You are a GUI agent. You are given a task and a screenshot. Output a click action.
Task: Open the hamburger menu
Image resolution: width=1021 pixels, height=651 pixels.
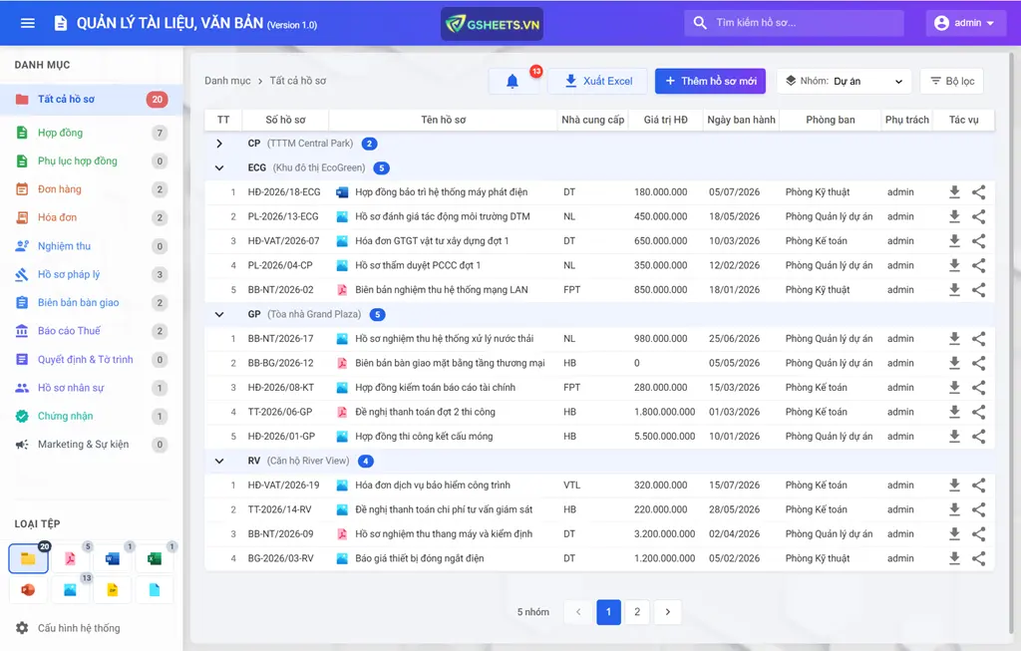pyautogui.click(x=27, y=23)
